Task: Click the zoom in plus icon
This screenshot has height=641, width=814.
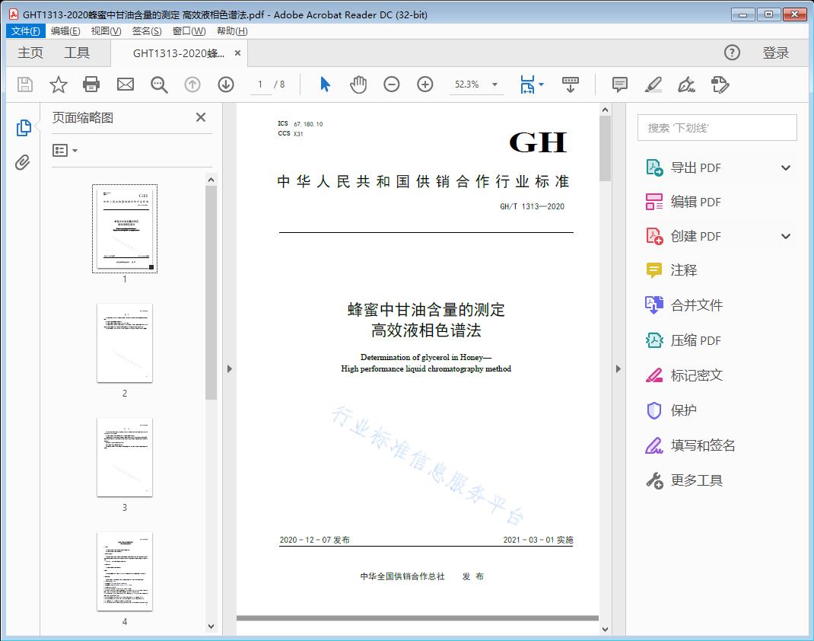Action: (x=425, y=85)
